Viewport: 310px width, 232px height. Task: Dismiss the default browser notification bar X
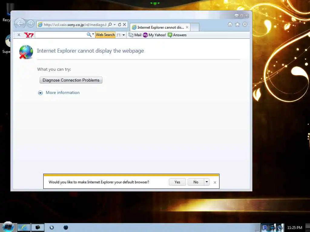215,182
